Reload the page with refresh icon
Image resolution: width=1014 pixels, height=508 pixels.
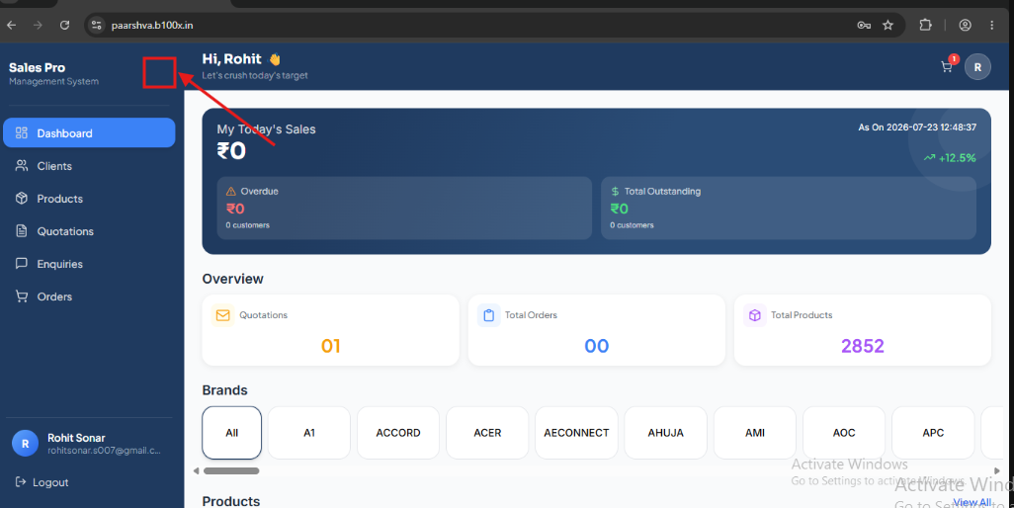click(64, 26)
